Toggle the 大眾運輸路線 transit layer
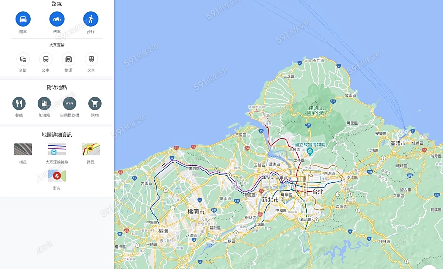This screenshot has height=269, width=443. tap(57, 149)
